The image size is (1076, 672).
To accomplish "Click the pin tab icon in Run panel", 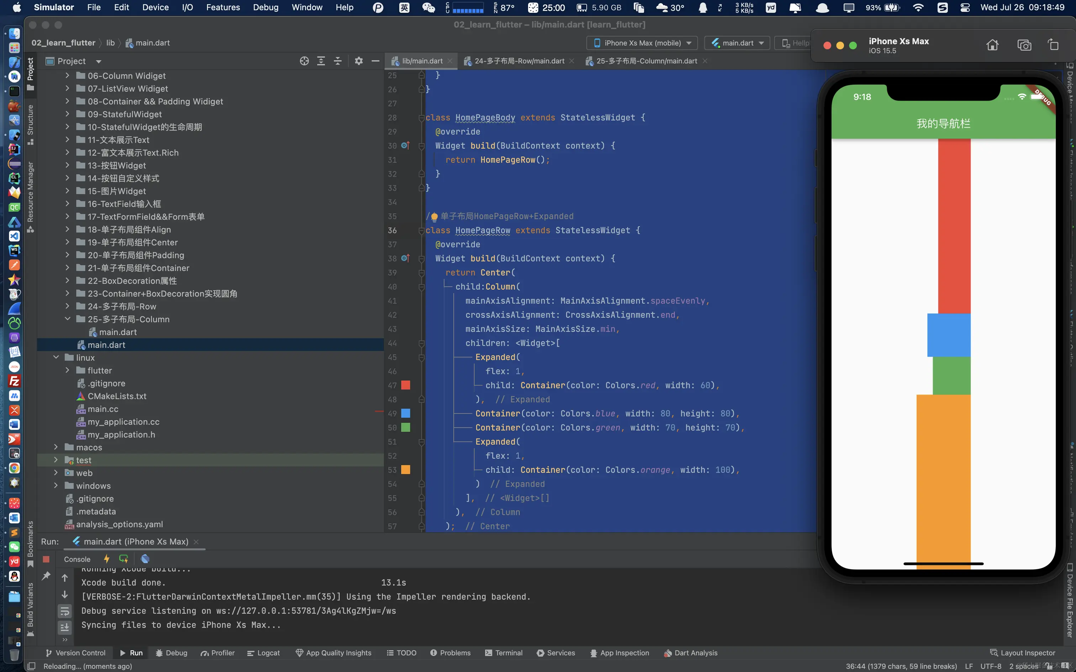I will click(46, 576).
